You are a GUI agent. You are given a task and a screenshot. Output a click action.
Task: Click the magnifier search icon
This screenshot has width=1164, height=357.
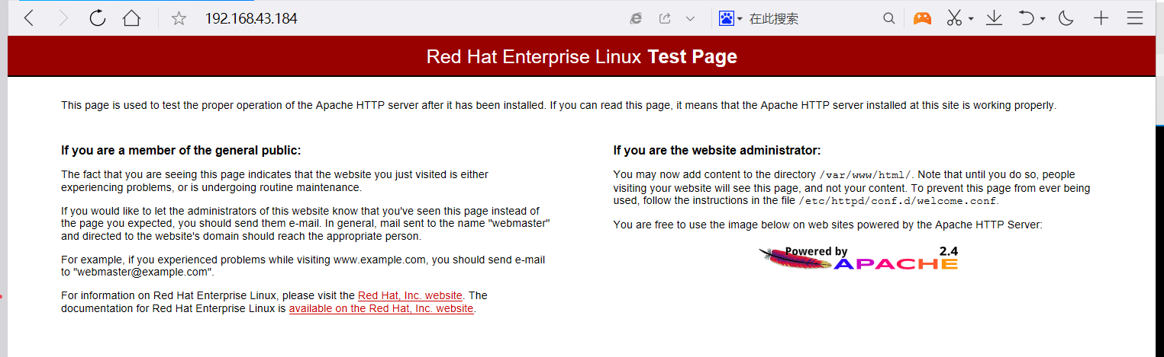click(888, 18)
